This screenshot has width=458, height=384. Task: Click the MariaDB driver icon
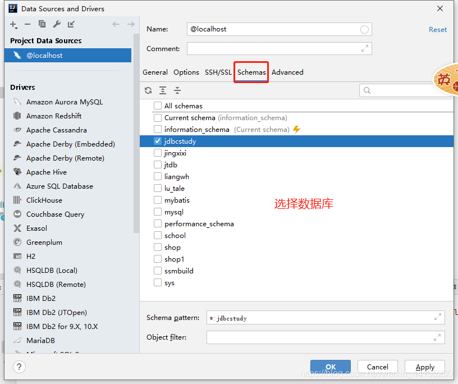[17, 340]
